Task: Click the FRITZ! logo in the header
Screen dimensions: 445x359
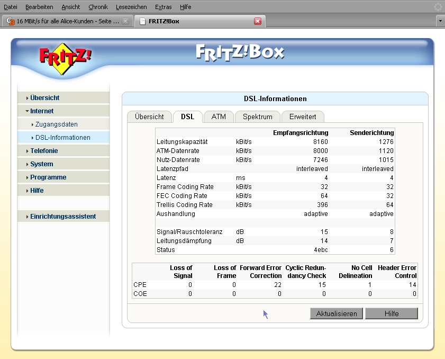Action: 66,59
